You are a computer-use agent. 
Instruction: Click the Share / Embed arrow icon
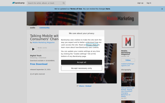tap(78, 86)
